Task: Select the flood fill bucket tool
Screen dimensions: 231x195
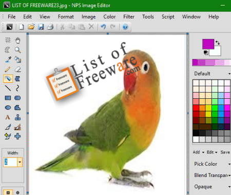Action: coord(17,79)
